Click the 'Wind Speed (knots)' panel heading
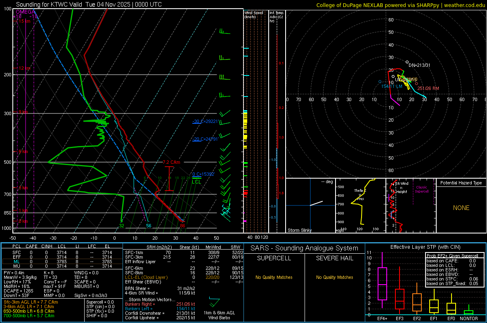 (254, 14)
